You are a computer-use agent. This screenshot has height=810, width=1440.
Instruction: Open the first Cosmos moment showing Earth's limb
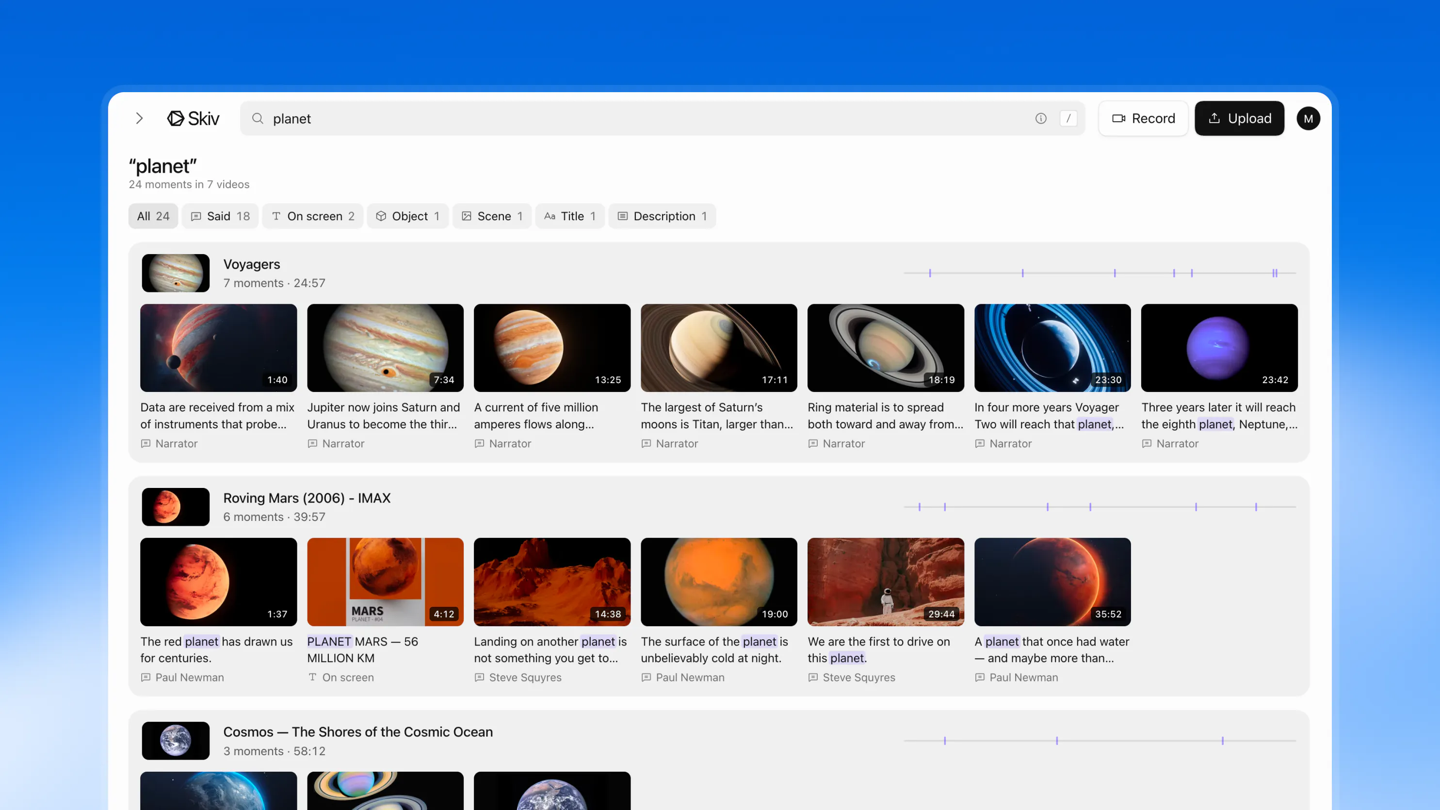click(219, 791)
